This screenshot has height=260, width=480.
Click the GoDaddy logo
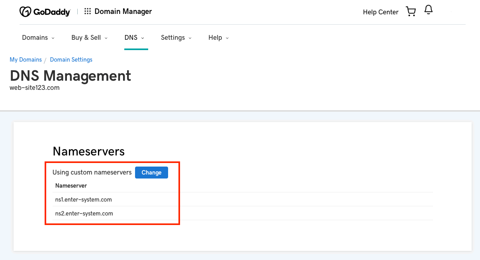click(x=45, y=12)
